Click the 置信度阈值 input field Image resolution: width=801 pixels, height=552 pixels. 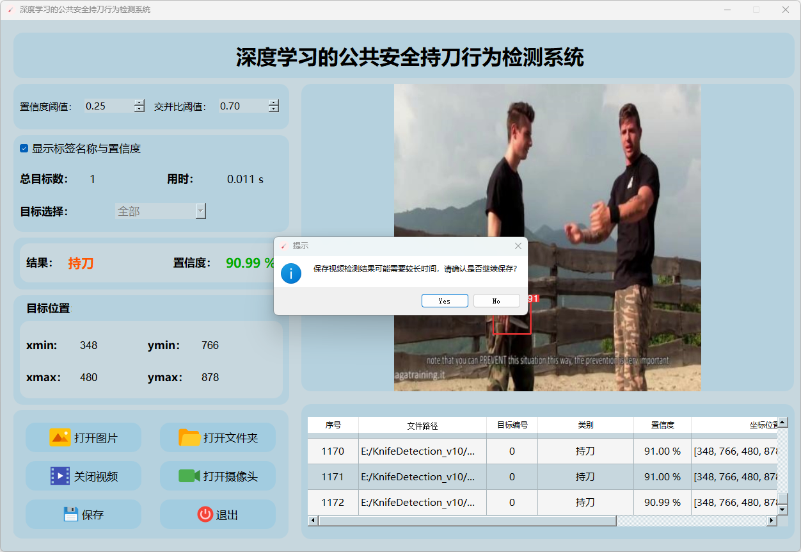107,106
